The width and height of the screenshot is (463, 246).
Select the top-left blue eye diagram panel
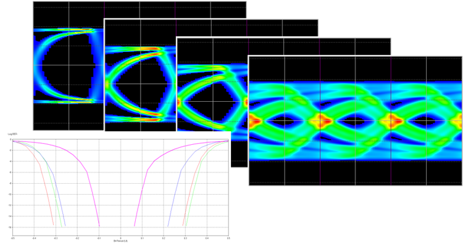69,65
